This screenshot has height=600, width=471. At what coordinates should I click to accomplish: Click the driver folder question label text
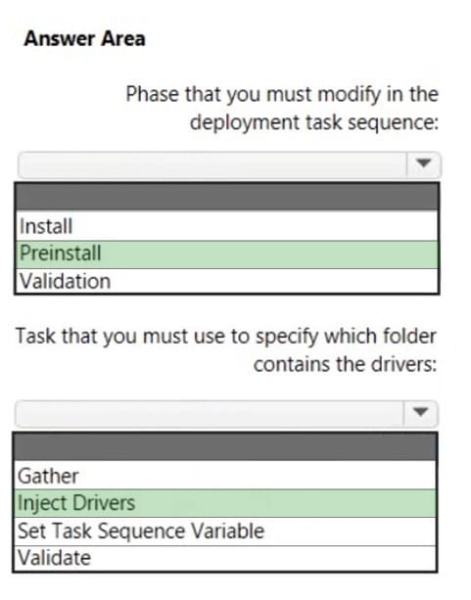coord(226,350)
